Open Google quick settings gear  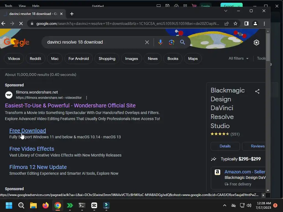(x=256, y=43)
